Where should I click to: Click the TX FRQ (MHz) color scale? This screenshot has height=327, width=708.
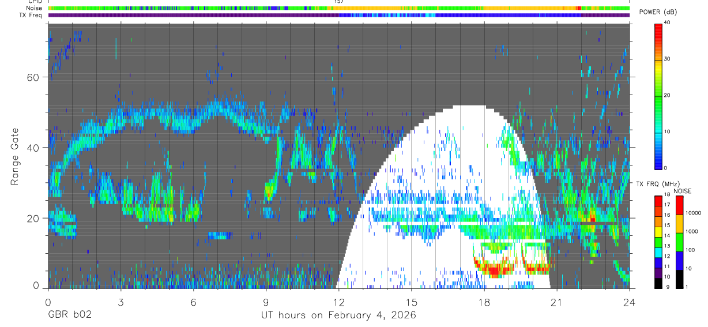[658, 242]
